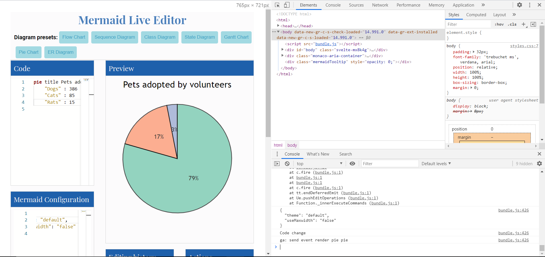Screen dimensions: 545x257
Task: Show more DevTools tabs chevron
Action: click(483, 5)
